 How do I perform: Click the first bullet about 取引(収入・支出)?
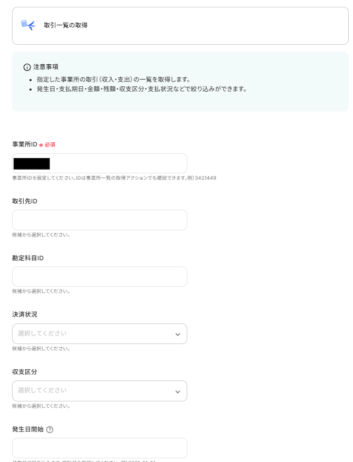tap(114, 80)
